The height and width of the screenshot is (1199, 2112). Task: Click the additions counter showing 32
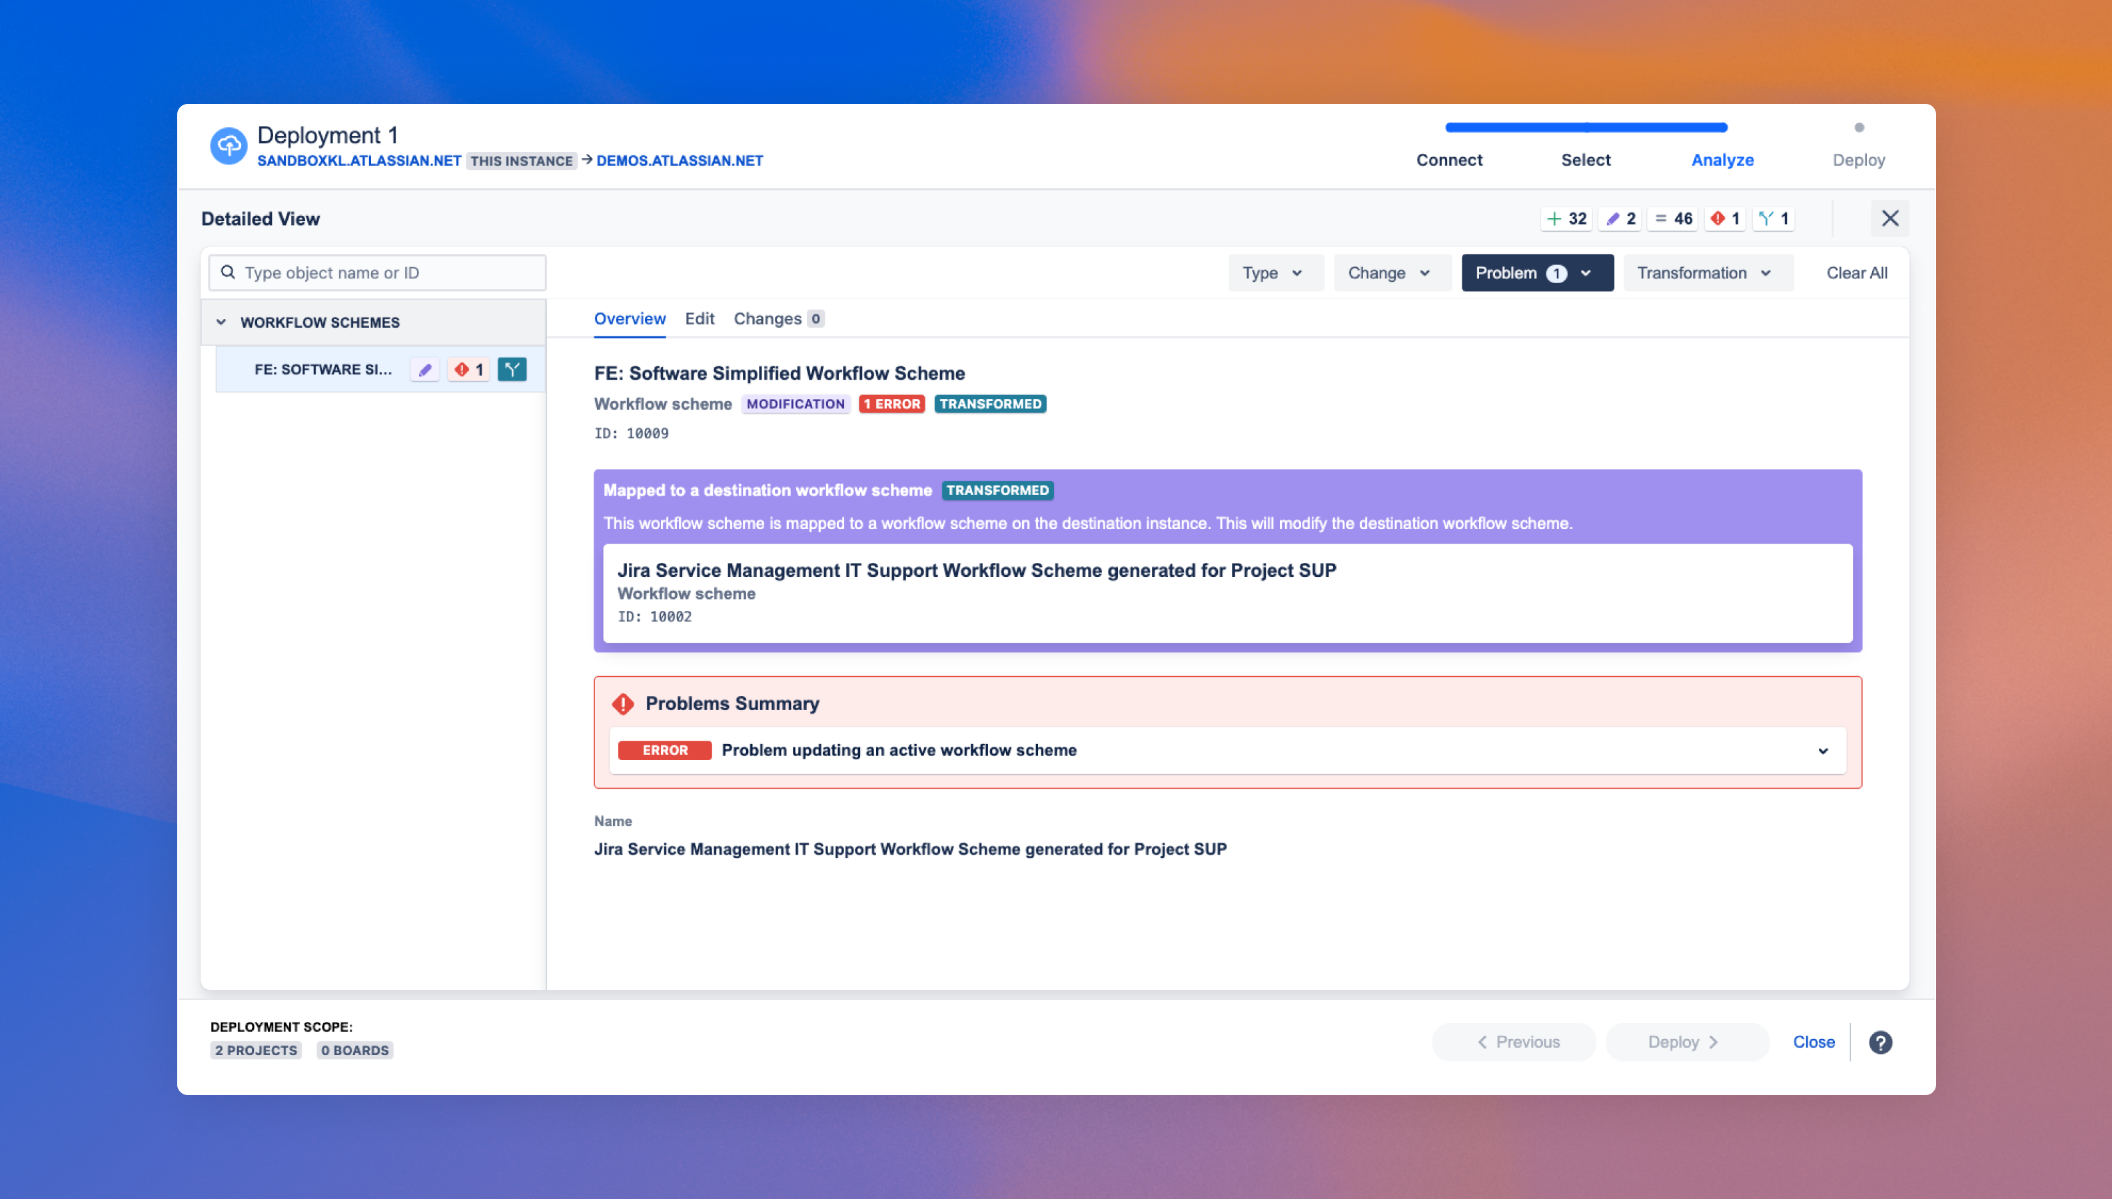(1566, 218)
